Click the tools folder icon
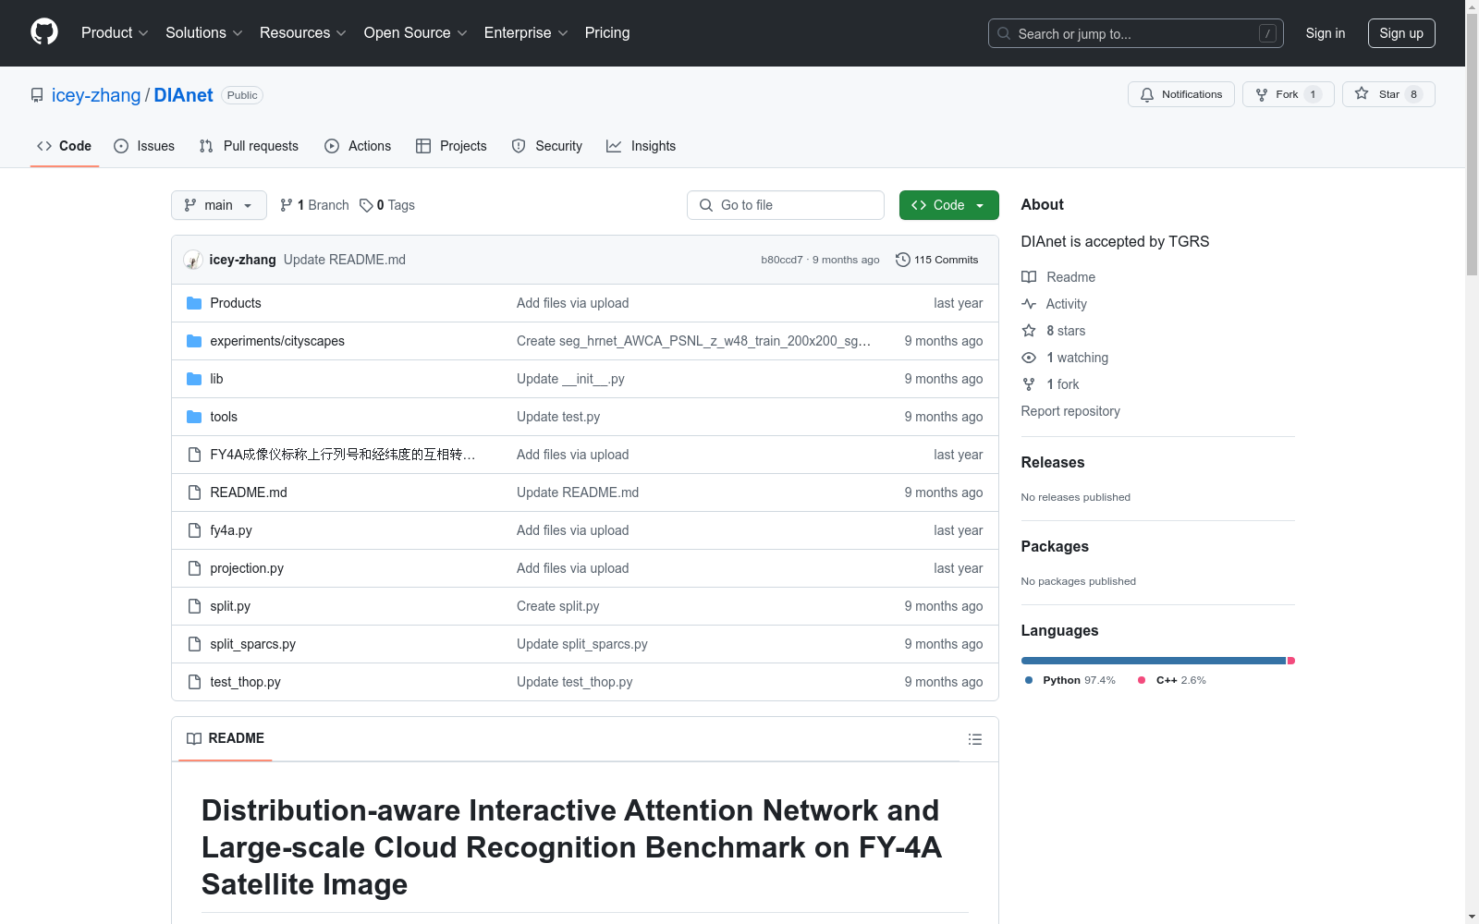 [194, 417]
